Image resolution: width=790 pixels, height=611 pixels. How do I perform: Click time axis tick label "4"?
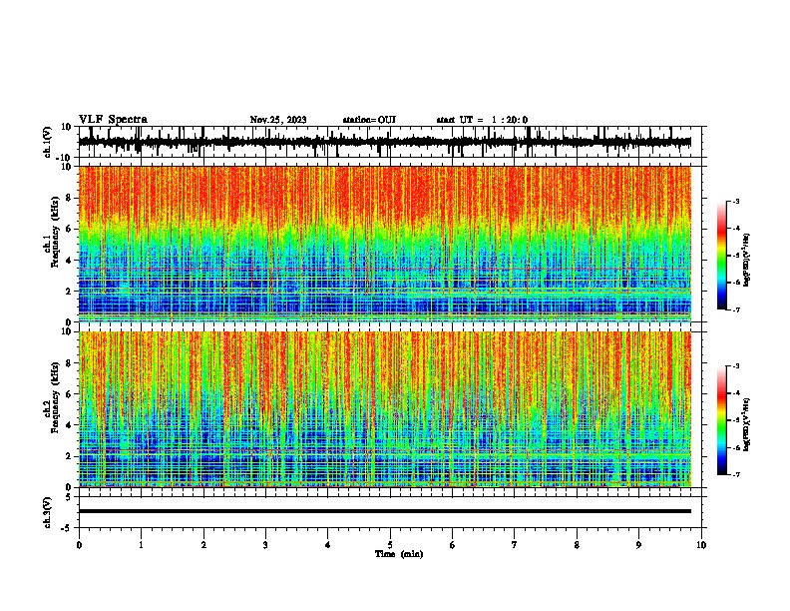coord(328,545)
